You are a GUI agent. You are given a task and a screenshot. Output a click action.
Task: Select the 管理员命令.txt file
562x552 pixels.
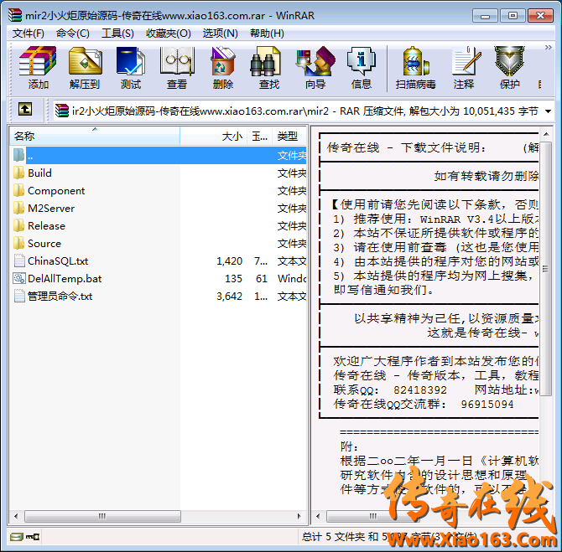click(x=159, y=296)
